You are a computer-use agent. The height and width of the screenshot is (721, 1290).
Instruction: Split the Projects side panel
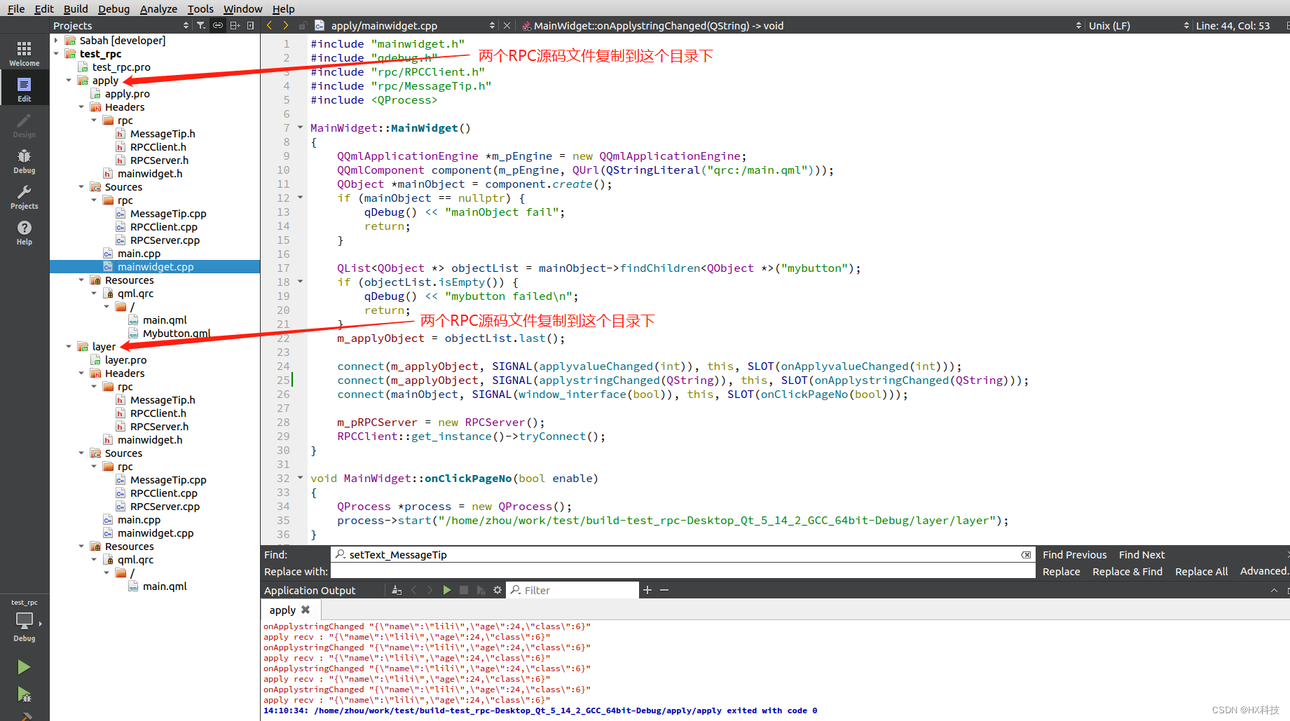pos(235,25)
